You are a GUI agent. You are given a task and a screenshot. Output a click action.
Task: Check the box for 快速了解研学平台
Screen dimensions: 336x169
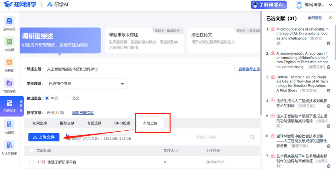31,162
